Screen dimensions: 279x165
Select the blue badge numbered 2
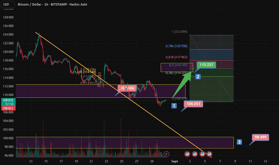point(198,77)
